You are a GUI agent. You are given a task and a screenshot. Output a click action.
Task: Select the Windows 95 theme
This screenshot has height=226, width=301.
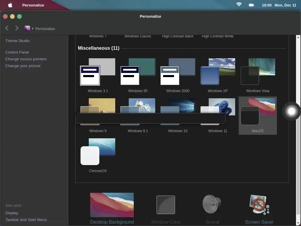(138, 76)
